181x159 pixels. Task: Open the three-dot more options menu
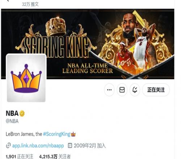coord(109,90)
